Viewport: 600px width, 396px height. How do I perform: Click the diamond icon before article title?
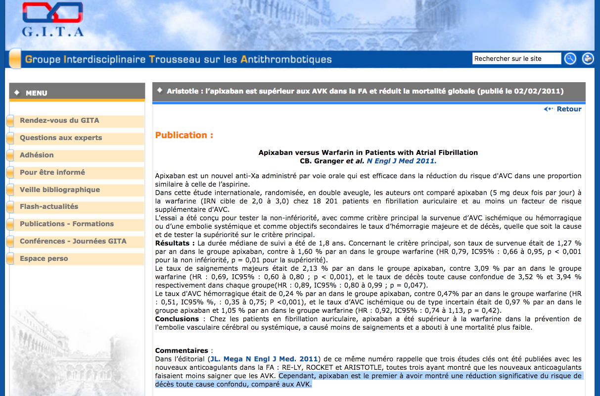(x=160, y=91)
